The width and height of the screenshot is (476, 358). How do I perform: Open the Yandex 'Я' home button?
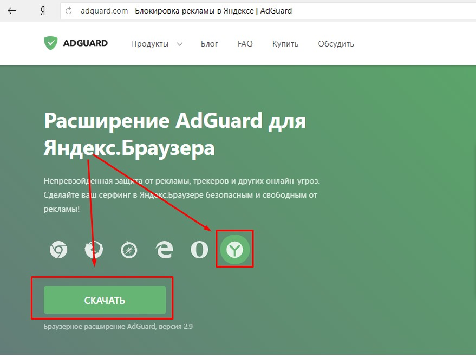click(43, 11)
